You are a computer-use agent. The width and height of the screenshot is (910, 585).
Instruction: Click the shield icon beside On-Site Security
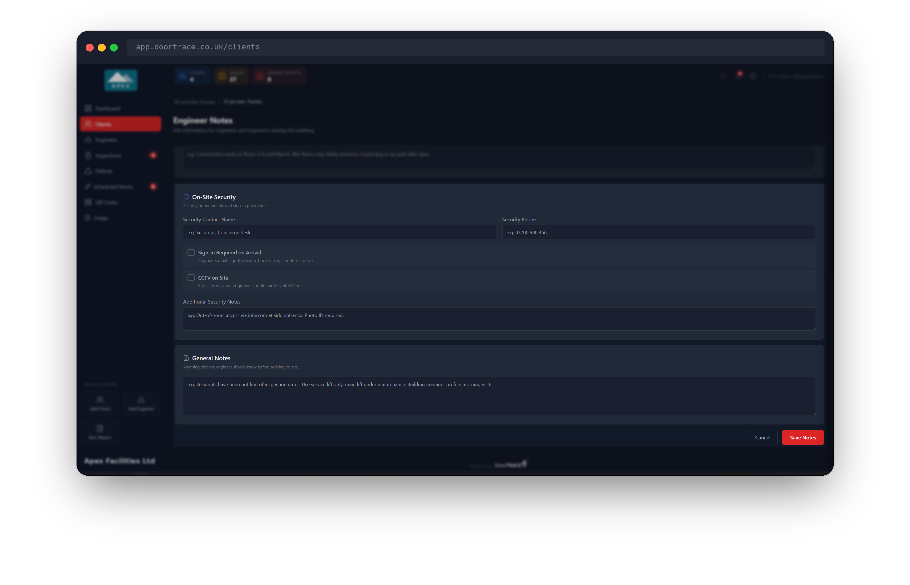[x=186, y=197]
